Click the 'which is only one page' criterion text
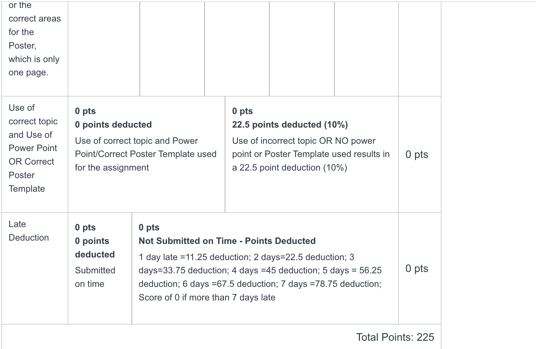The image size is (536, 349). (x=34, y=66)
